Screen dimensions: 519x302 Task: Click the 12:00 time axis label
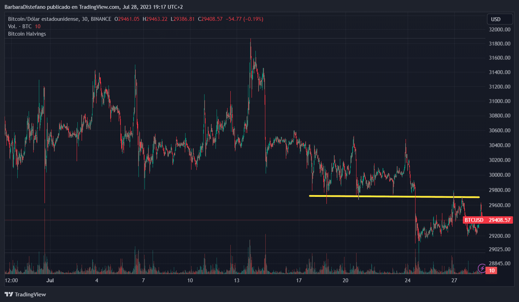[x=11, y=280]
